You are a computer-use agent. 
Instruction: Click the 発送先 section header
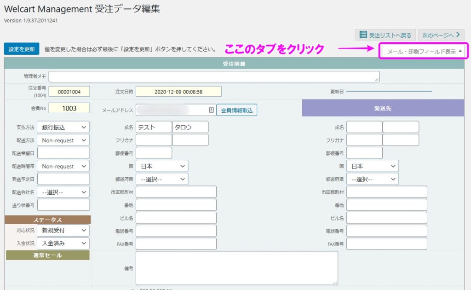point(383,108)
